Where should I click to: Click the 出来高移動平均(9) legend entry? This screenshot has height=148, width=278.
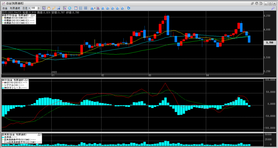click(x=19, y=140)
